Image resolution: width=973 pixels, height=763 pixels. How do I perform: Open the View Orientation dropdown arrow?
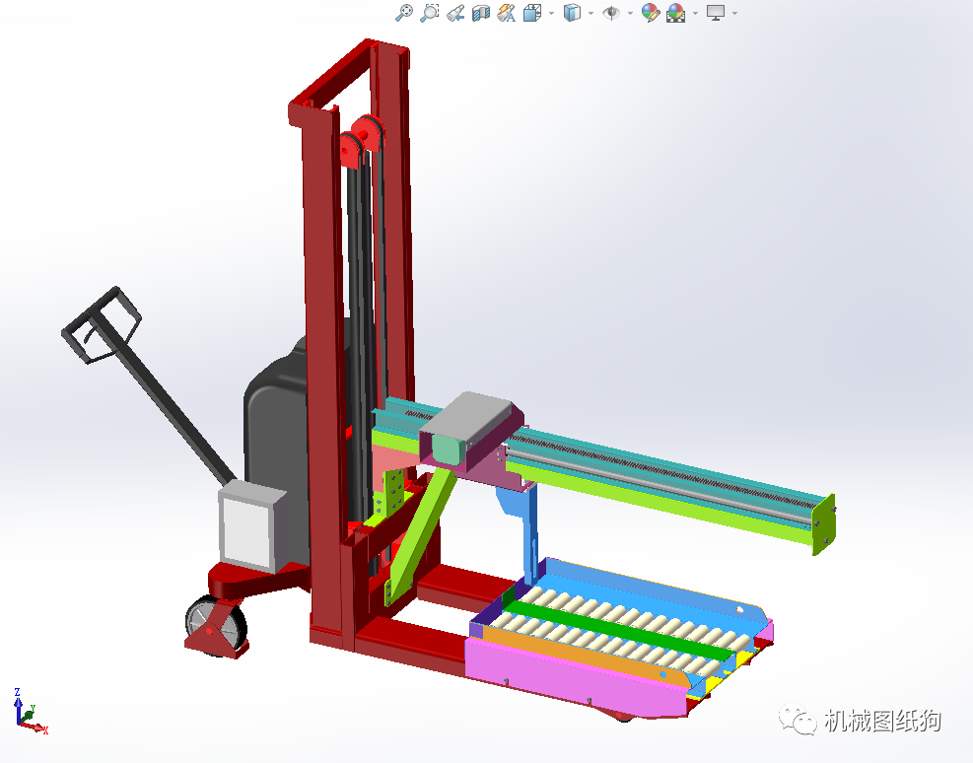(x=551, y=13)
